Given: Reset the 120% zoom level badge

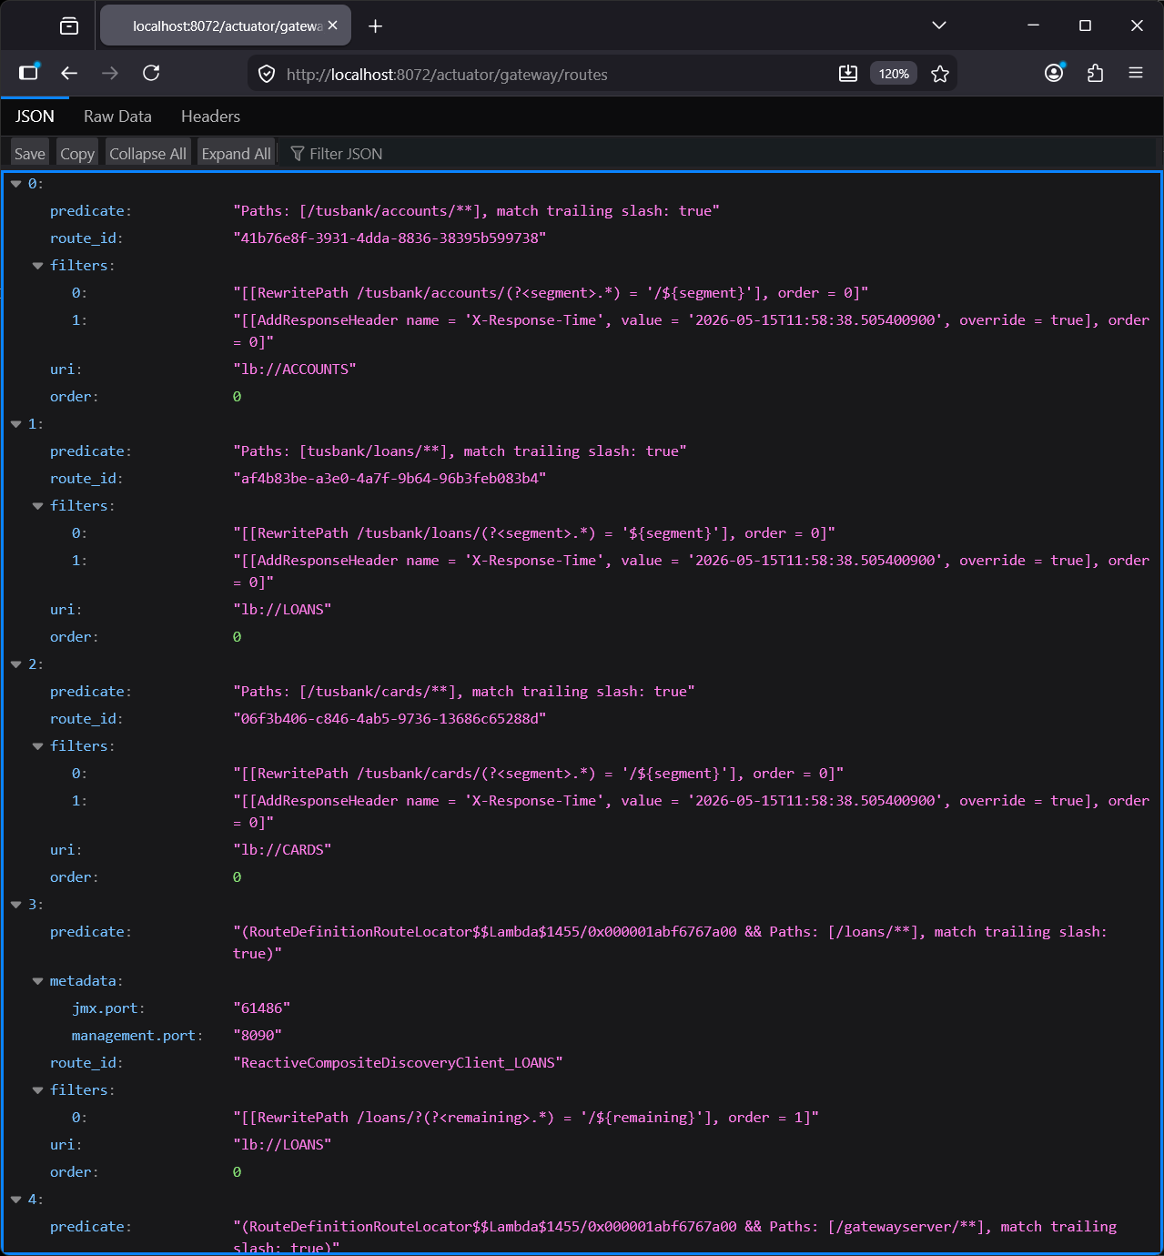Looking at the screenshot, I should tap(894, 74).
